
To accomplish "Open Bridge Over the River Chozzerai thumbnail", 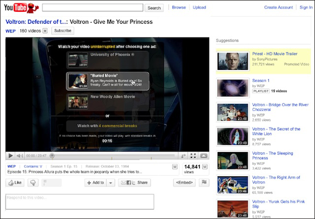I will click(x=233, y=112).
